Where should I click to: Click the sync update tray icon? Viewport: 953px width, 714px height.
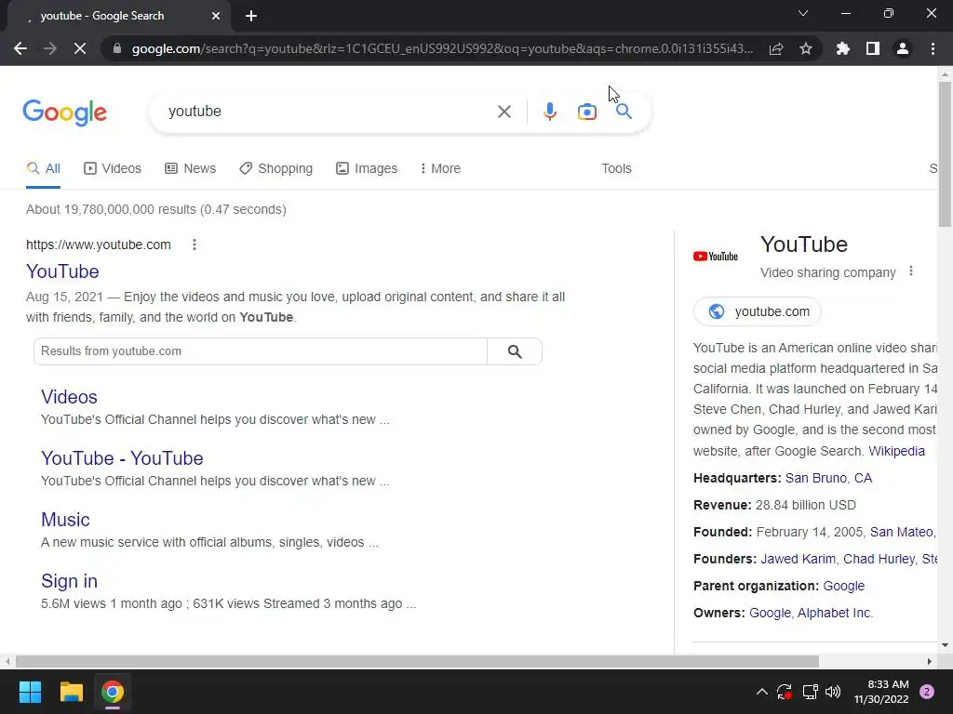(785, 692)
